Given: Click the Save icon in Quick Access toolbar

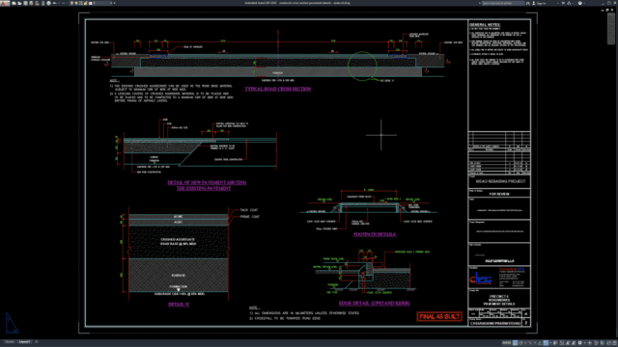Looking at the screenshot, I should coord(25,3).
